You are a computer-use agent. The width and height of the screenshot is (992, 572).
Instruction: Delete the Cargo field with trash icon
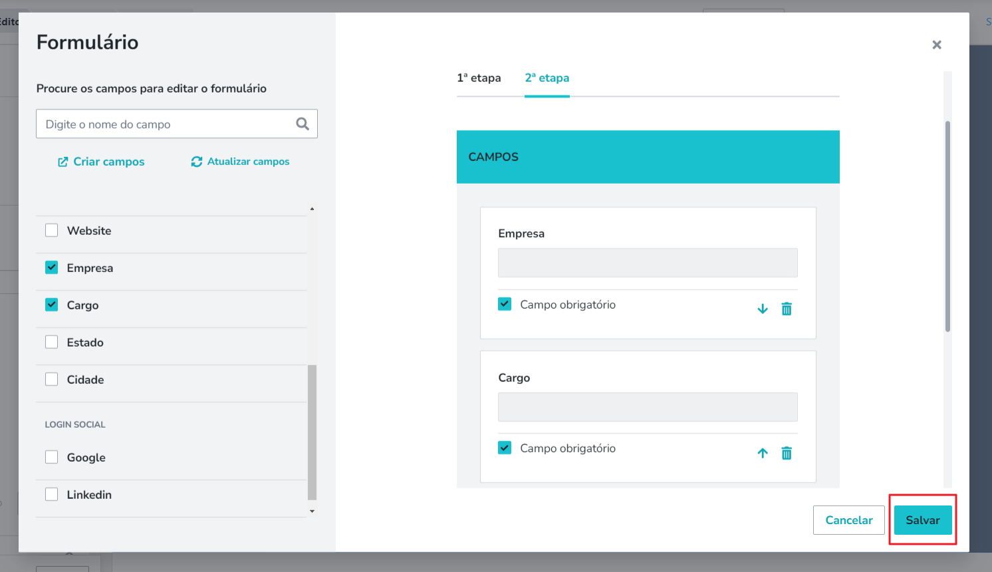(787, 453)
